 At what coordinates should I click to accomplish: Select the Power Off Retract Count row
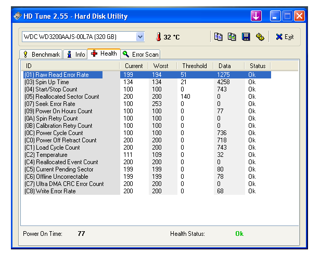pyautogui.click(x=147, y=140)
